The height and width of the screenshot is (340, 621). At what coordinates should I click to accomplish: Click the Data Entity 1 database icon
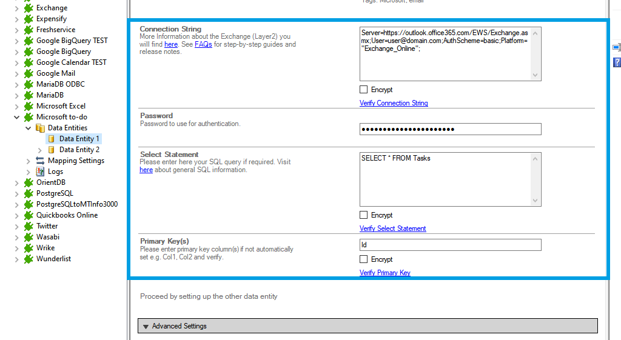point(51,139)
